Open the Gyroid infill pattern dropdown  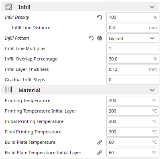coord(133,38)
